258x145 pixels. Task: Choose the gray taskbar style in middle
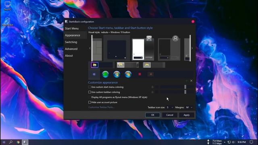128,65
